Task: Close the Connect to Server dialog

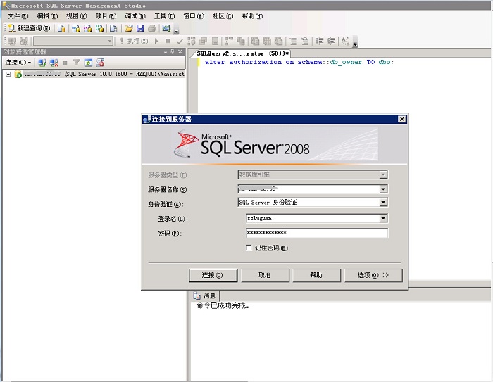Action: click(402, 119)
